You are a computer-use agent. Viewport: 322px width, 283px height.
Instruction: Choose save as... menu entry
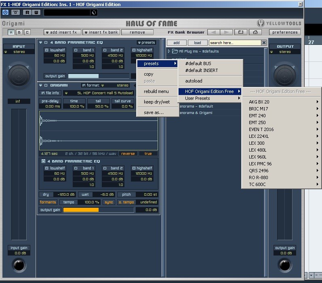(x=158, y=112)
